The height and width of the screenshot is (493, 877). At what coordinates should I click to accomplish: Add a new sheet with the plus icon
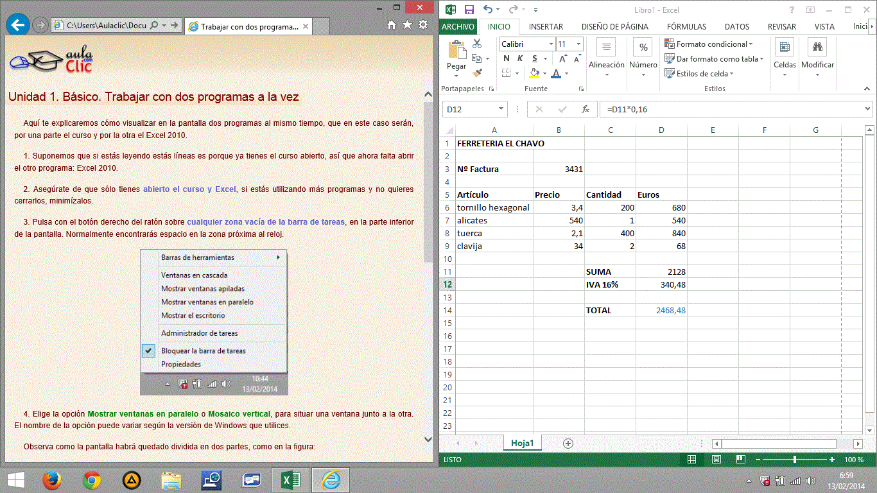click(x=568, y=443)
